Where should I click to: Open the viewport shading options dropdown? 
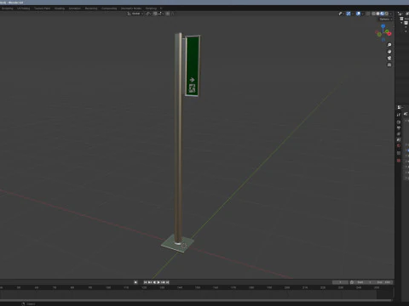(391, 14)
